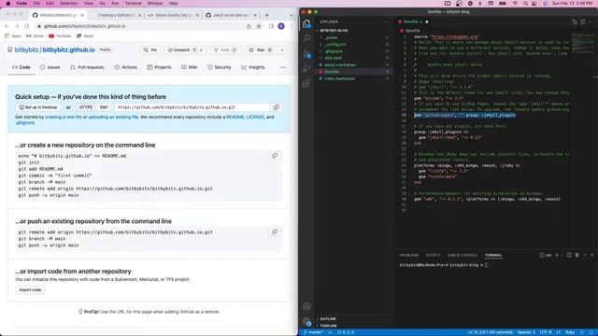Switch to the Pull requests tab
The height and width of the screenshot is (336, 598).
[87, 67]
